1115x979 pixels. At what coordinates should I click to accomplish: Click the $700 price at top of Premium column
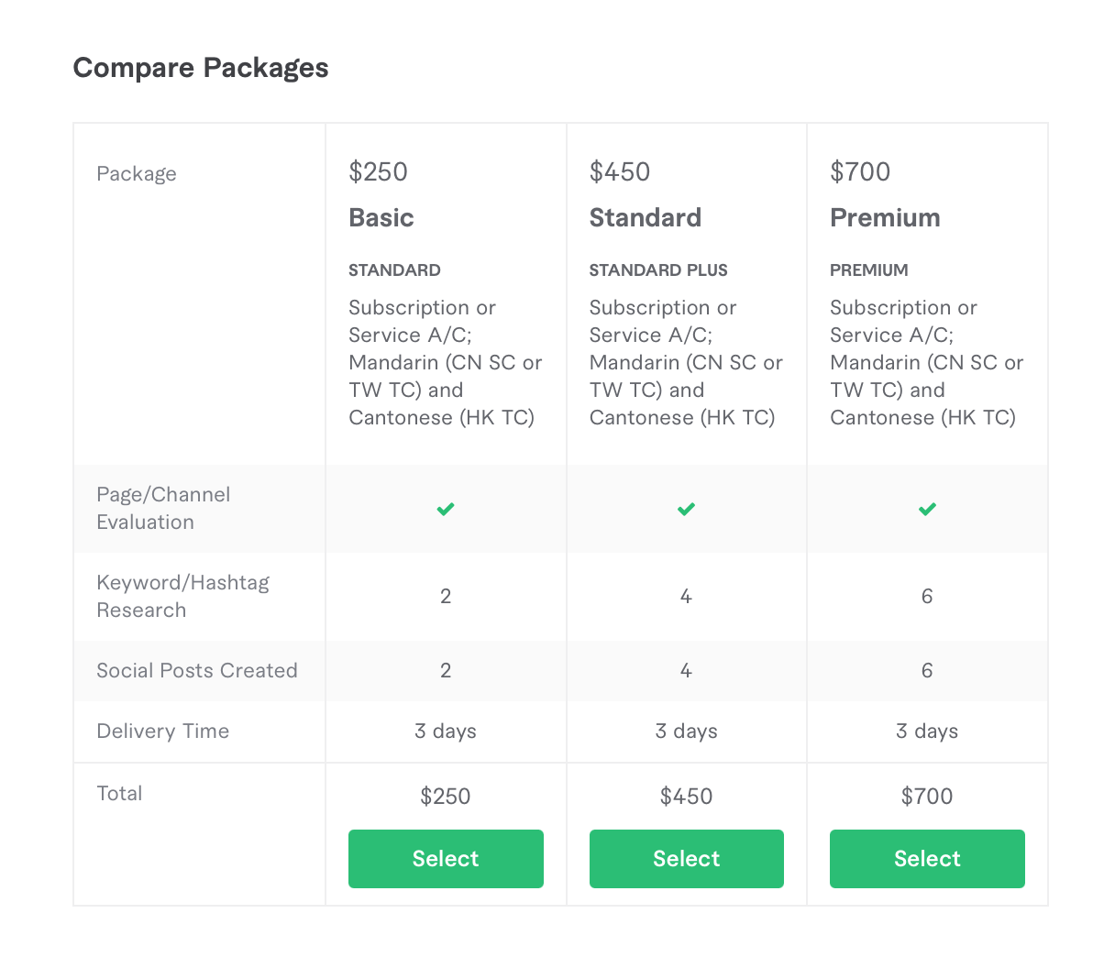tap(860, 172)
